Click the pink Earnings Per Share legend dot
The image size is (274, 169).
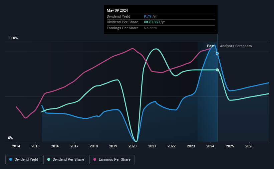[95, 159]
